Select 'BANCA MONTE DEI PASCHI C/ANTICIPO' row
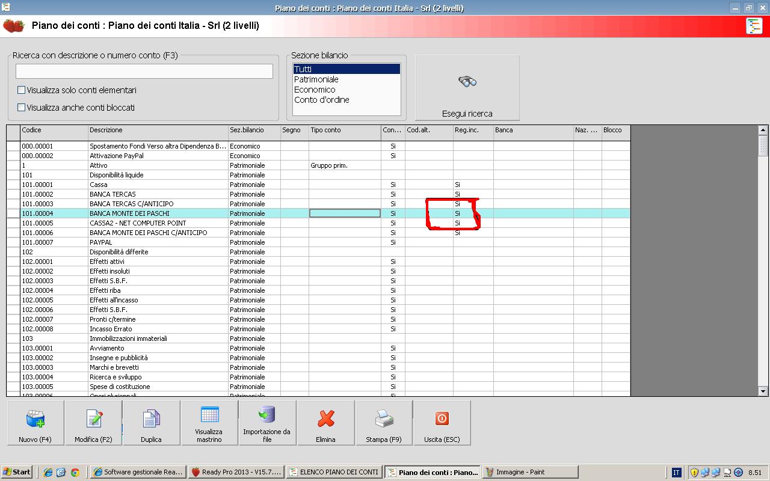 (x=319, y=233)
